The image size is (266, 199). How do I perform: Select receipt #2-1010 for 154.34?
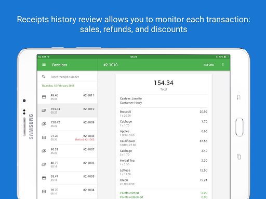click(x=68, y=110)
